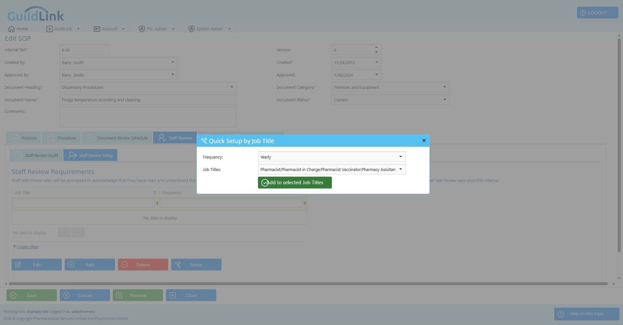
Task: Click the PSL Admin shield icon
Action: coord(142,29)
